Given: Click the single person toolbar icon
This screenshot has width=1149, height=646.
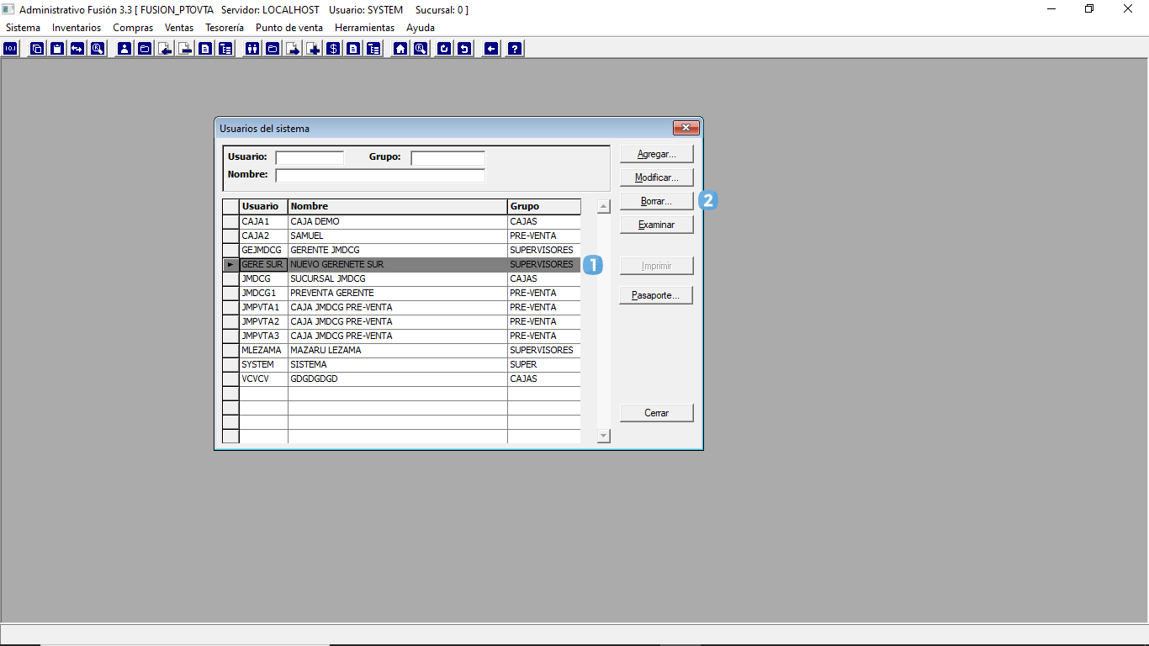Looking at the screenshot, I should 124,48.
